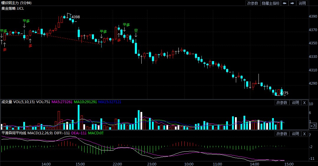Viewport: 318px width, 166px height.
Task: Click the 22:00 time axis label
Action: pyautogui.click(x=117, y=164)
